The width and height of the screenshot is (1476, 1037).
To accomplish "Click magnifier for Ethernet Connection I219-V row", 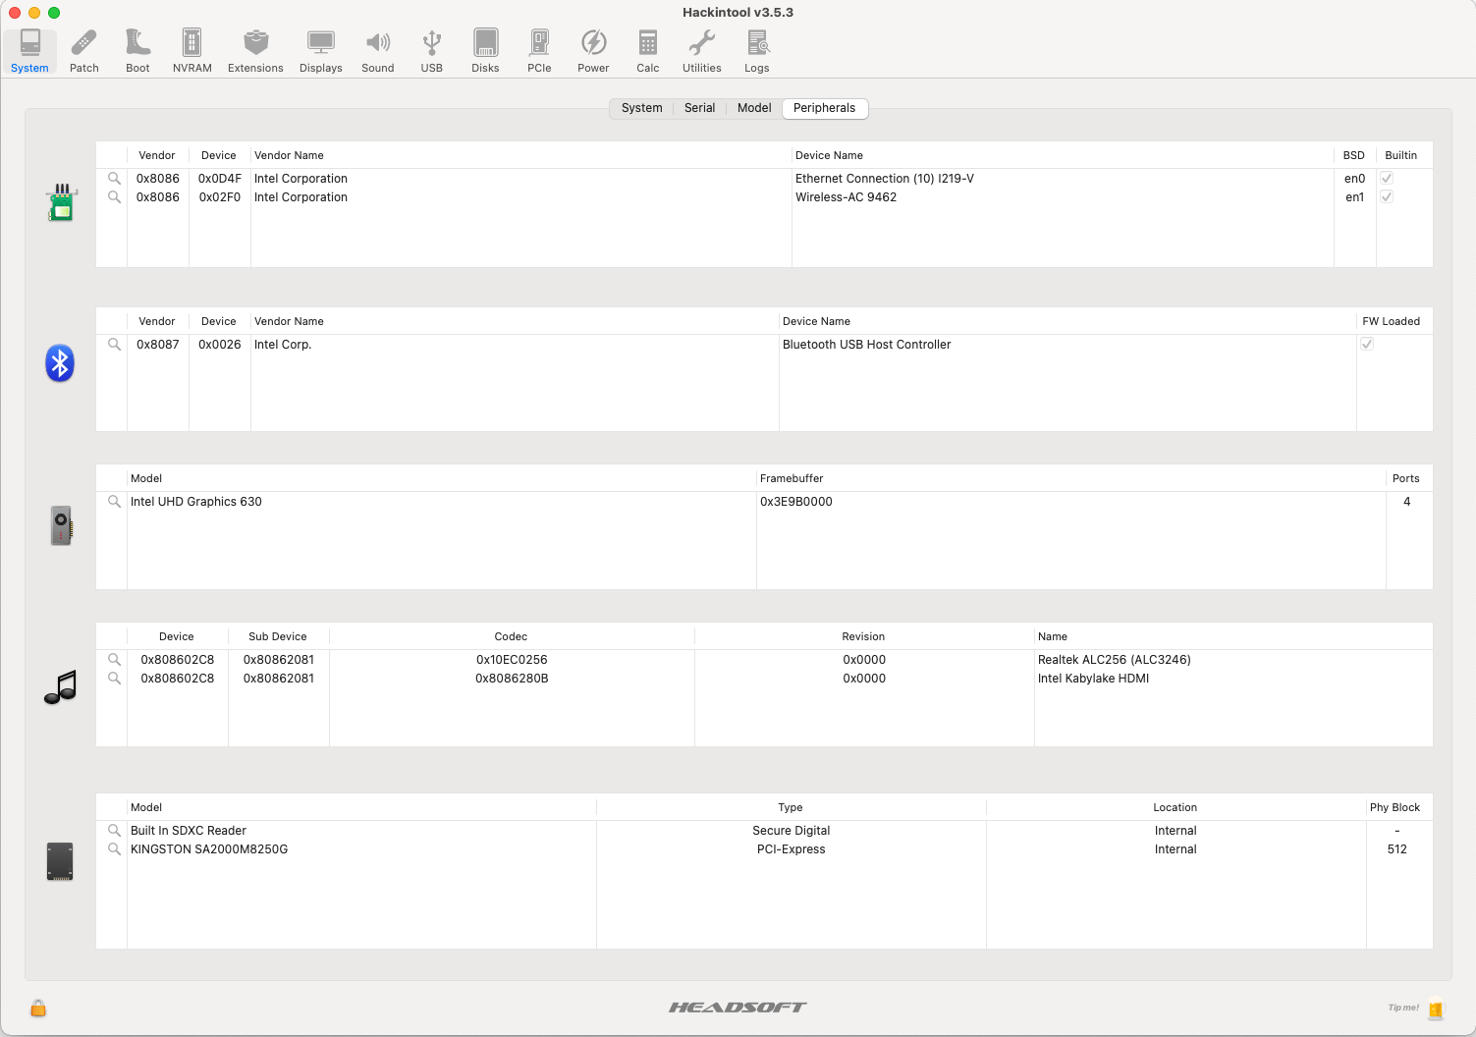I will 114,179.
